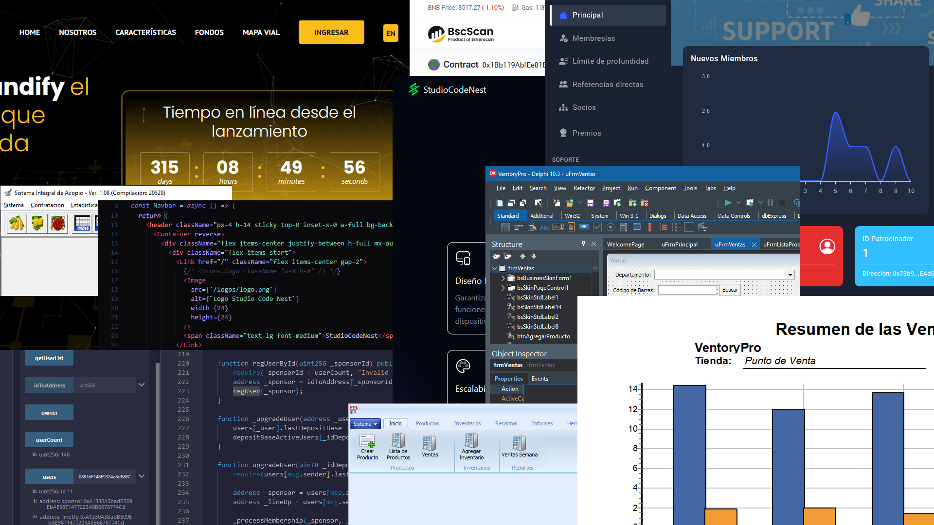Click the New Items icon in Delphi toolbar
This screenshot has height=525, width=934.
click(x=556, y=203)
